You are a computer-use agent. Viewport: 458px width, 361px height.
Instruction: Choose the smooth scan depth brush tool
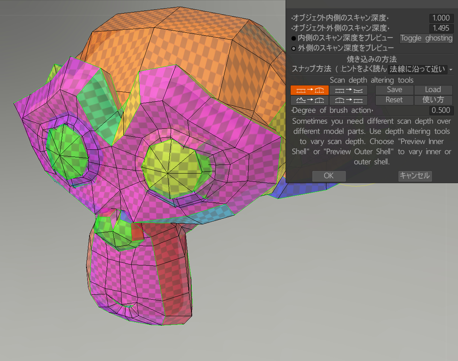pos(309,100)
